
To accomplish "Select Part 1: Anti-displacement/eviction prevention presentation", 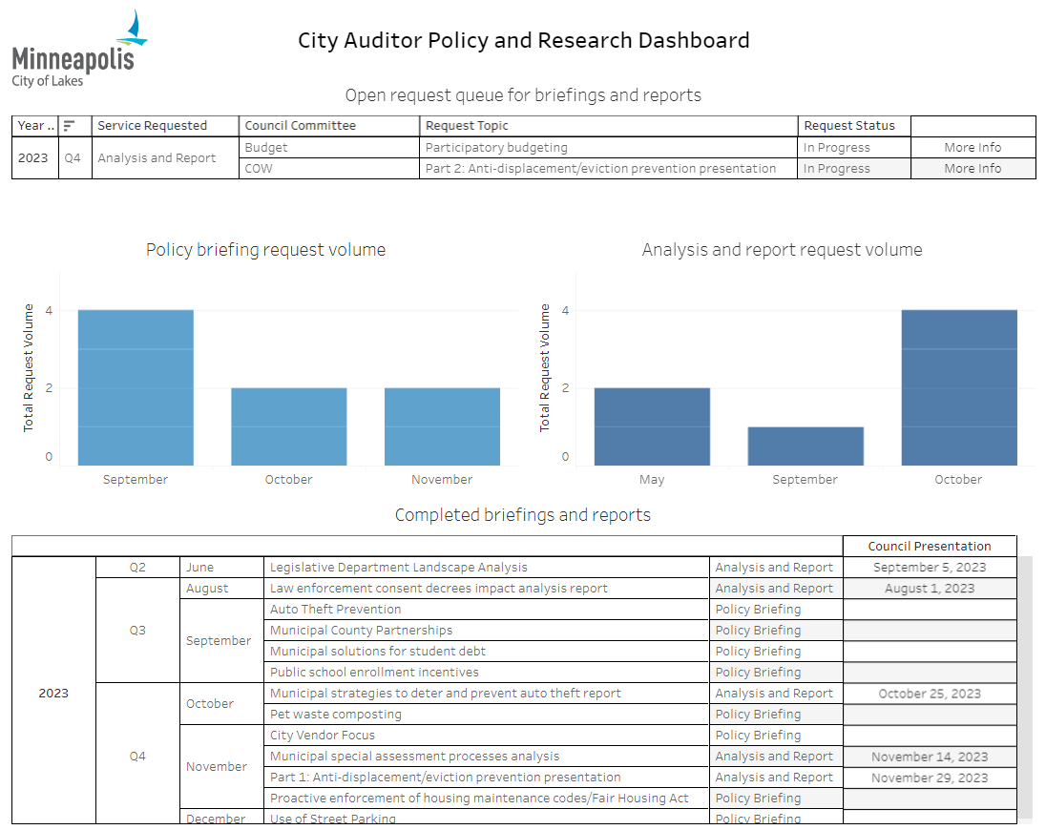I will pyautogui.click(x=487, y=778).
